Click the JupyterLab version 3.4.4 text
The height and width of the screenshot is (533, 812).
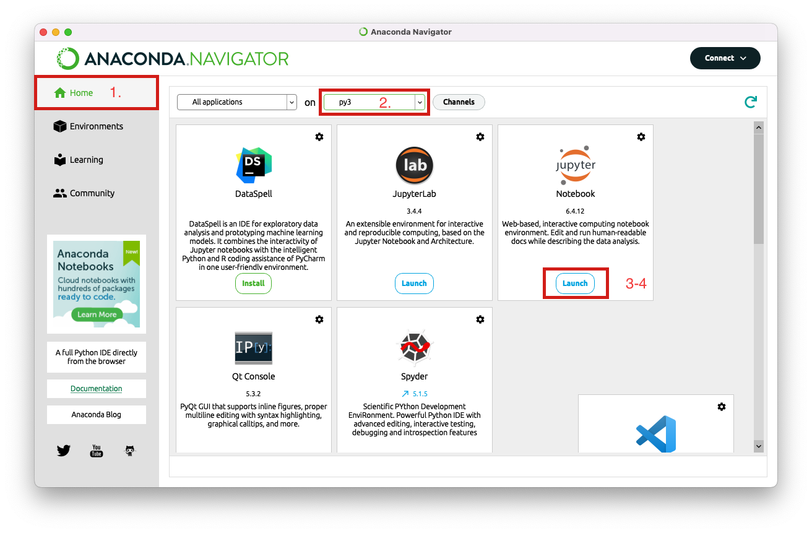click(415, 211)
